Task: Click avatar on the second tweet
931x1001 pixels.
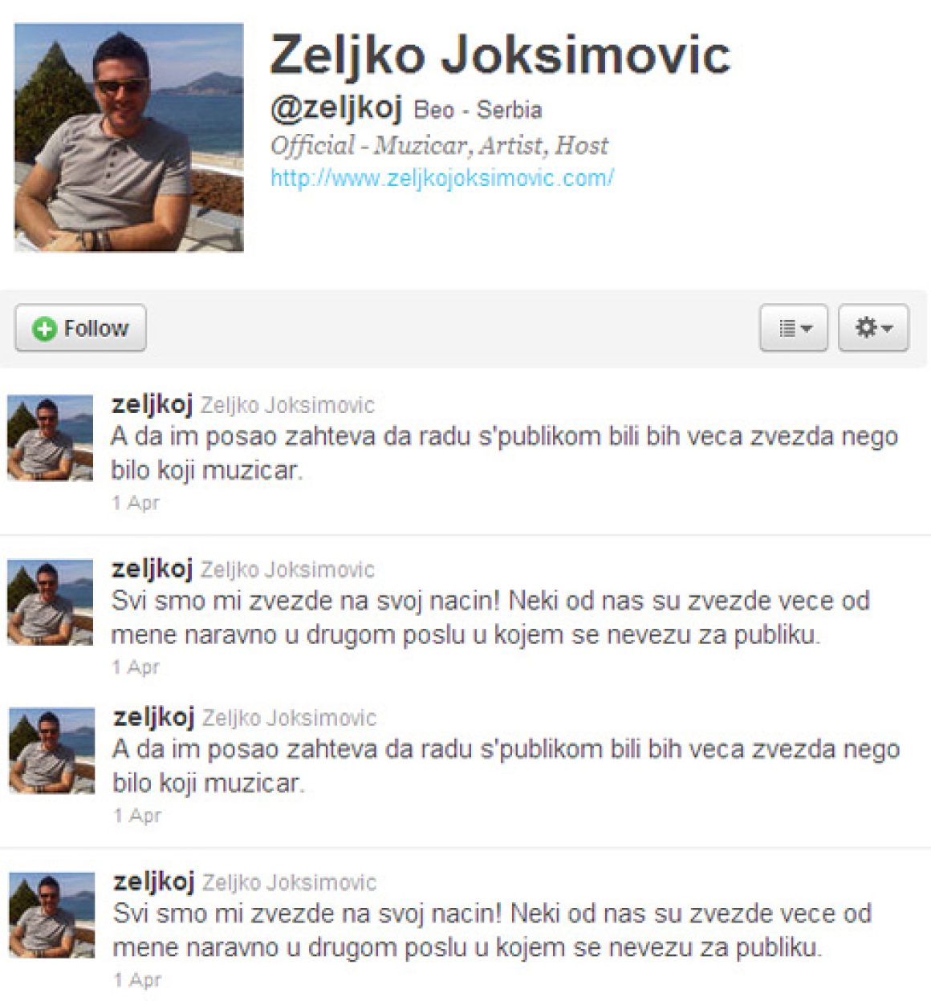Action: [50, 602]
